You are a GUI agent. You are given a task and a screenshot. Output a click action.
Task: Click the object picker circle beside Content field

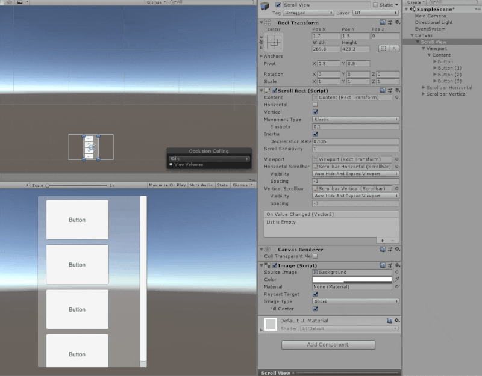[396, 97]
